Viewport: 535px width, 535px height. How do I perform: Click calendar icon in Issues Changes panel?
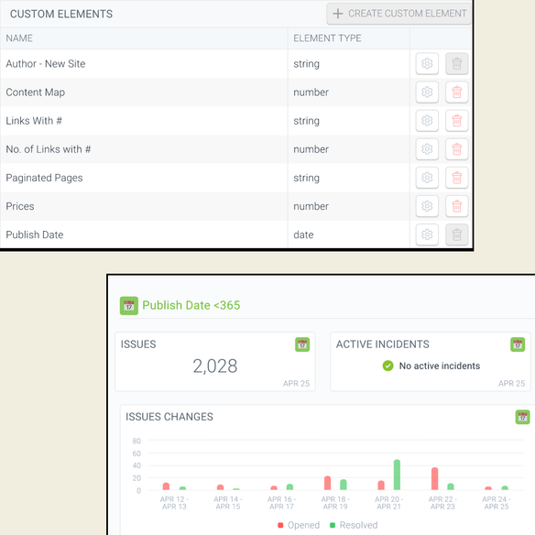point(522,417)
